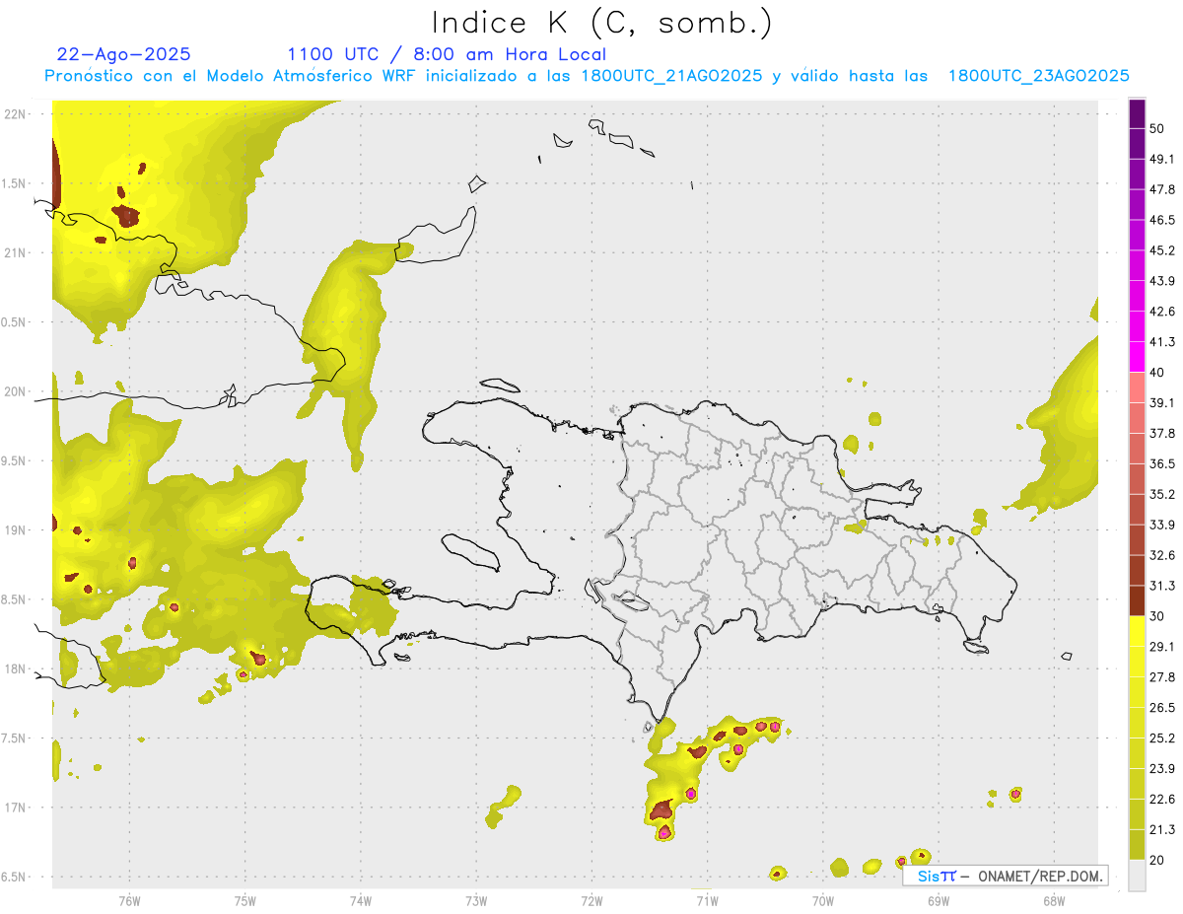Click the '76W' longitude label
This screenshot has height=914, width=1183.
(x=129, y=900)
